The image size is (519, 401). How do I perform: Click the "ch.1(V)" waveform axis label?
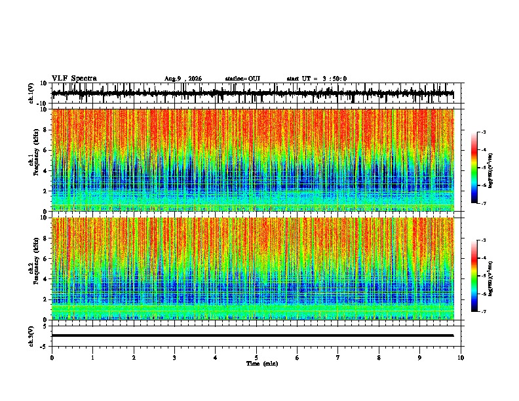31,93
